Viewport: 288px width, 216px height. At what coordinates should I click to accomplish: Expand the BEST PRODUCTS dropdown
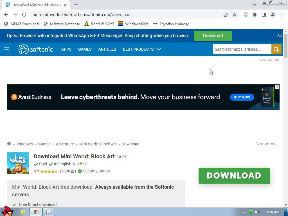pos(142,49)
